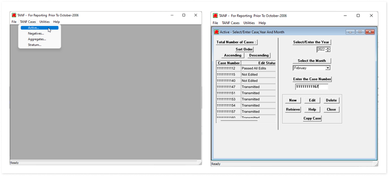
Task: Click the Select/Enter the Year button
Action: pyautogui.click(x=311, y=42)
